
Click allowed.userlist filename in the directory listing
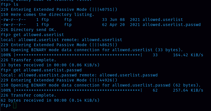[163, 19]
